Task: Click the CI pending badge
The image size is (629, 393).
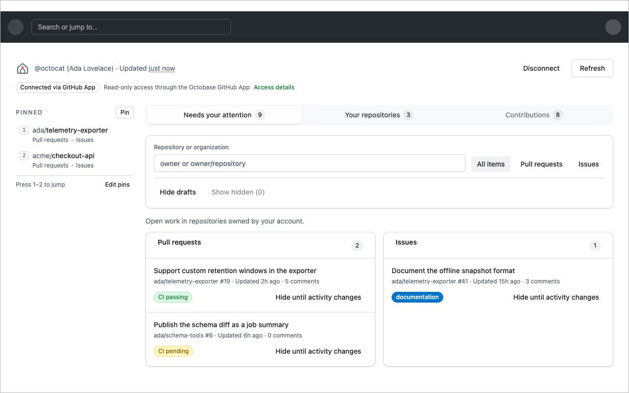Action: (173, 351)
